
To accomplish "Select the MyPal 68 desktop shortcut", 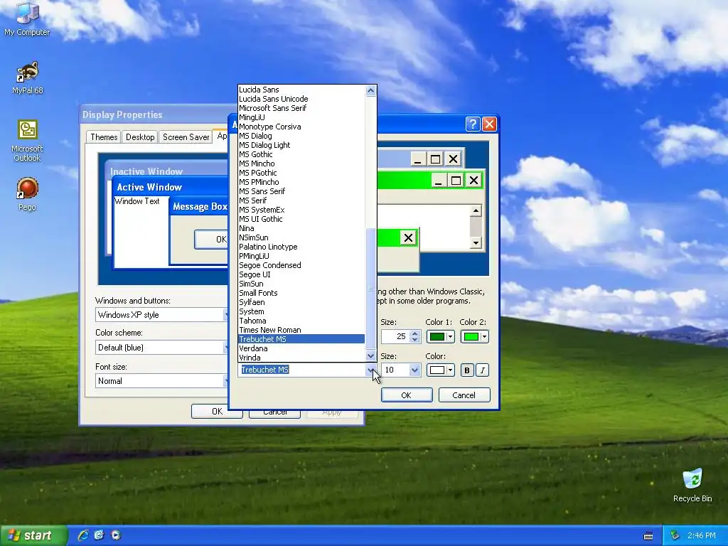I will pos(28,77).
